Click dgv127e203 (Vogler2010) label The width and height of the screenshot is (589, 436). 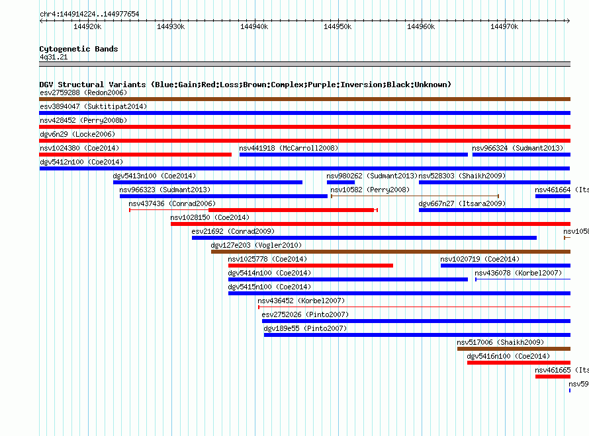pyautogui.click(x=256, y=245)
